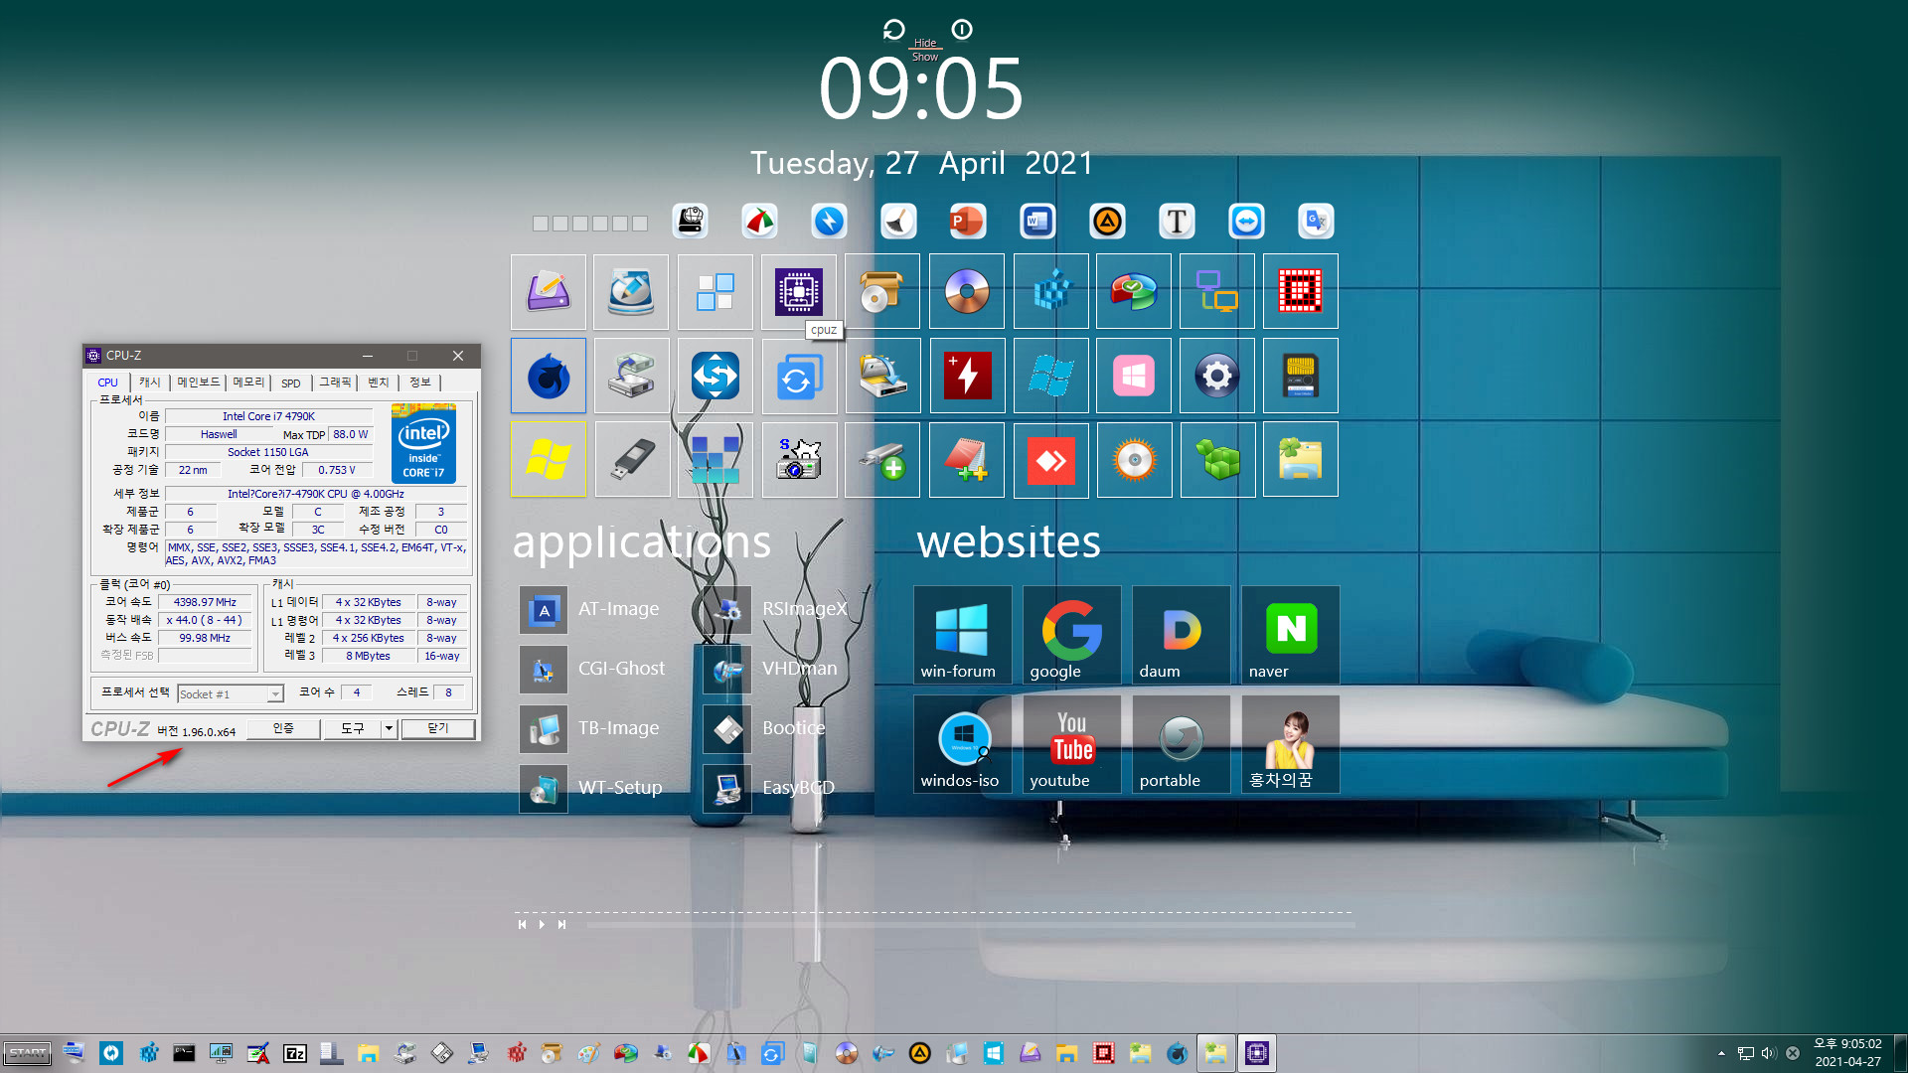Click the music player previous track button
Viewport: 1908px width, 1073px height.
click(x=522, y=925)
